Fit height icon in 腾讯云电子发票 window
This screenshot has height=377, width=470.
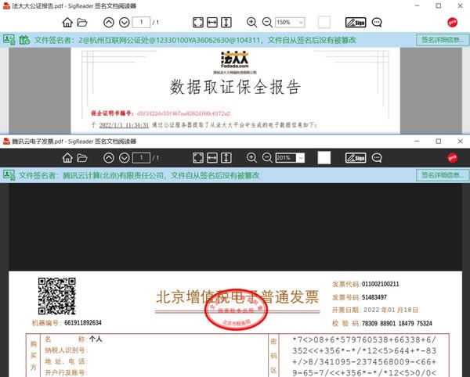click(x=226, y=158)
